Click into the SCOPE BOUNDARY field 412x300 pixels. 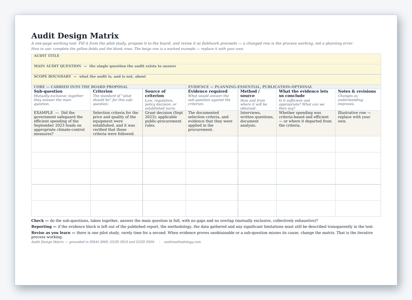click(206, 80)
